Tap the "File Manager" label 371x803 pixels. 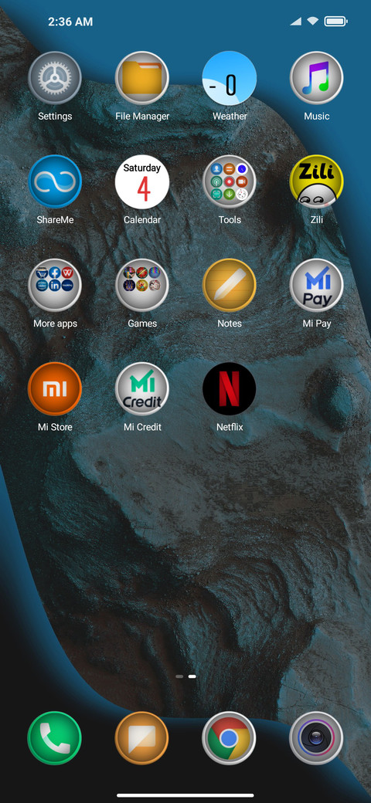(x=142, y=117)
